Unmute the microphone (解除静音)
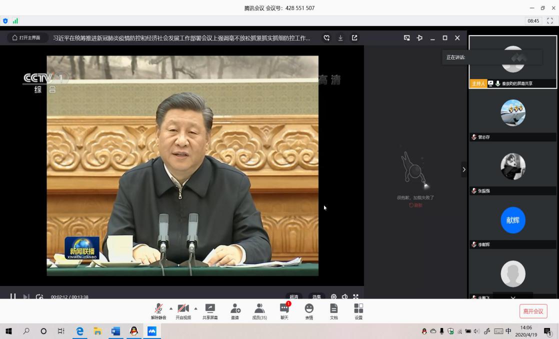559x339 pixels. click(x=158, y=310)
